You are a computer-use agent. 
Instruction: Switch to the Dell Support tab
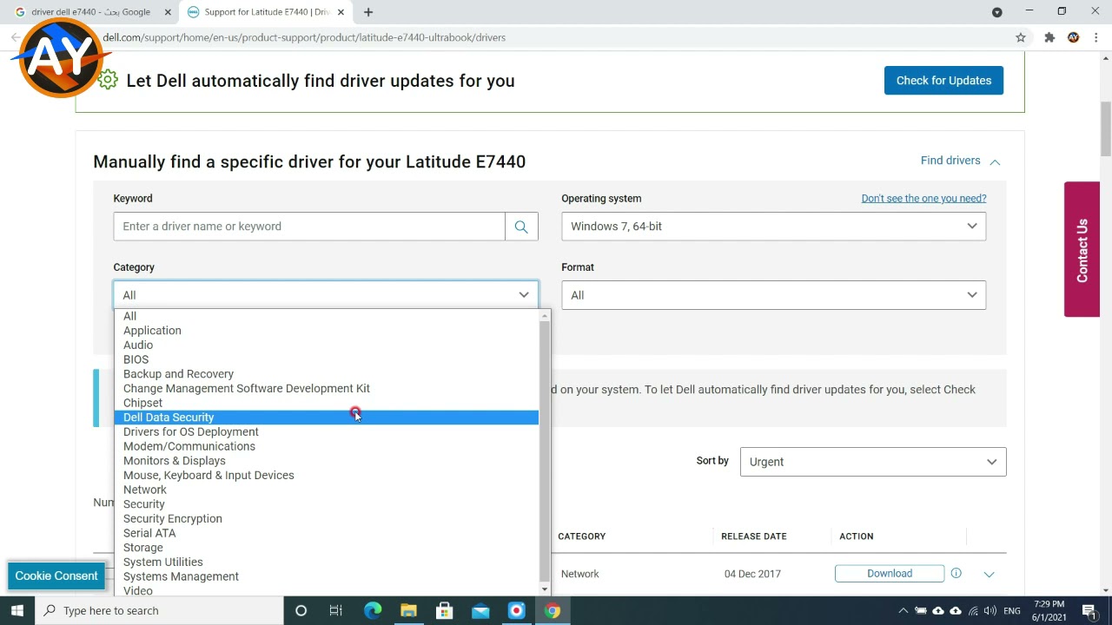pos(265,12)
